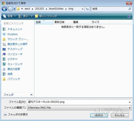134x121 pixels.
Task: Click the デスクトップ icon in sidebar
Action: 4,49
